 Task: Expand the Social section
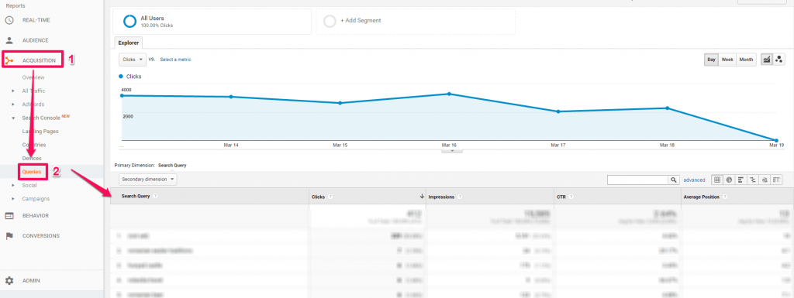[13, 185]
